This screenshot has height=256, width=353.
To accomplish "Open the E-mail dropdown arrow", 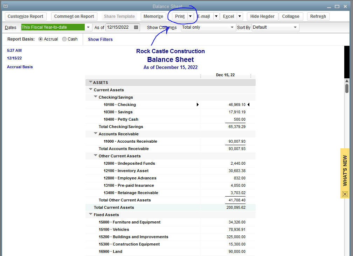I will pyautogui.click(x=216, y=16).
